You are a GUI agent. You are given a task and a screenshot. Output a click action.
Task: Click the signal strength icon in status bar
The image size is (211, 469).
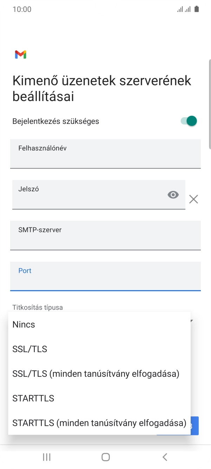coord(179,9)
